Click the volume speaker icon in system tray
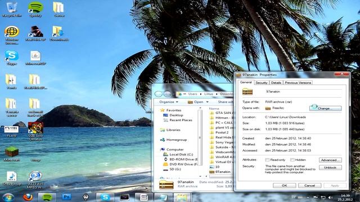This screenshot has height=202, width=360. click(330, 198)
